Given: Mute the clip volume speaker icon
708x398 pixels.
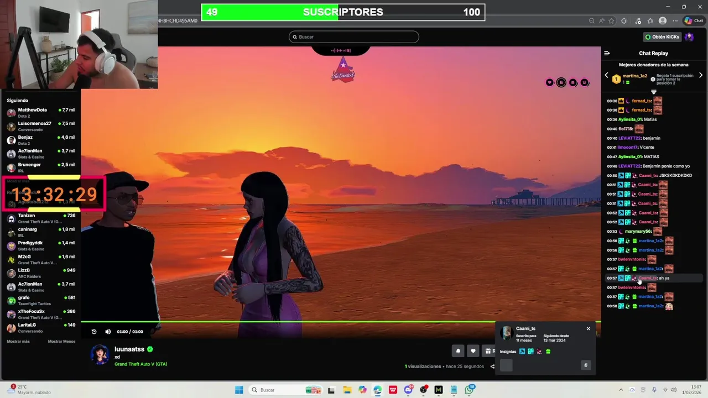Looking at the screenshot, I should 108,332.
